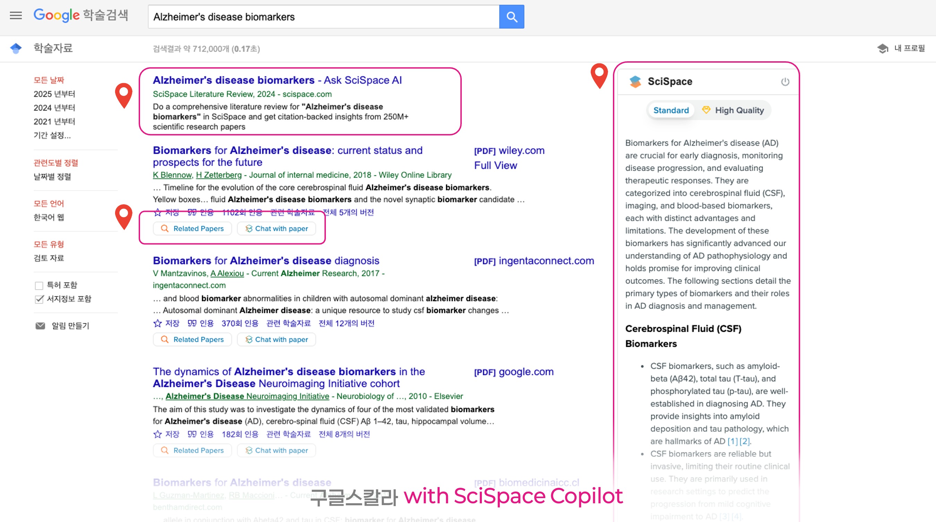Click the cite quote icon on ADNI cohort result

click(x=192, y=434)
